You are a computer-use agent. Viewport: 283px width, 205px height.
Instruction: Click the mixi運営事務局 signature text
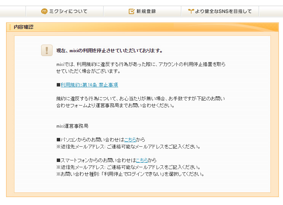pos(72,126)
